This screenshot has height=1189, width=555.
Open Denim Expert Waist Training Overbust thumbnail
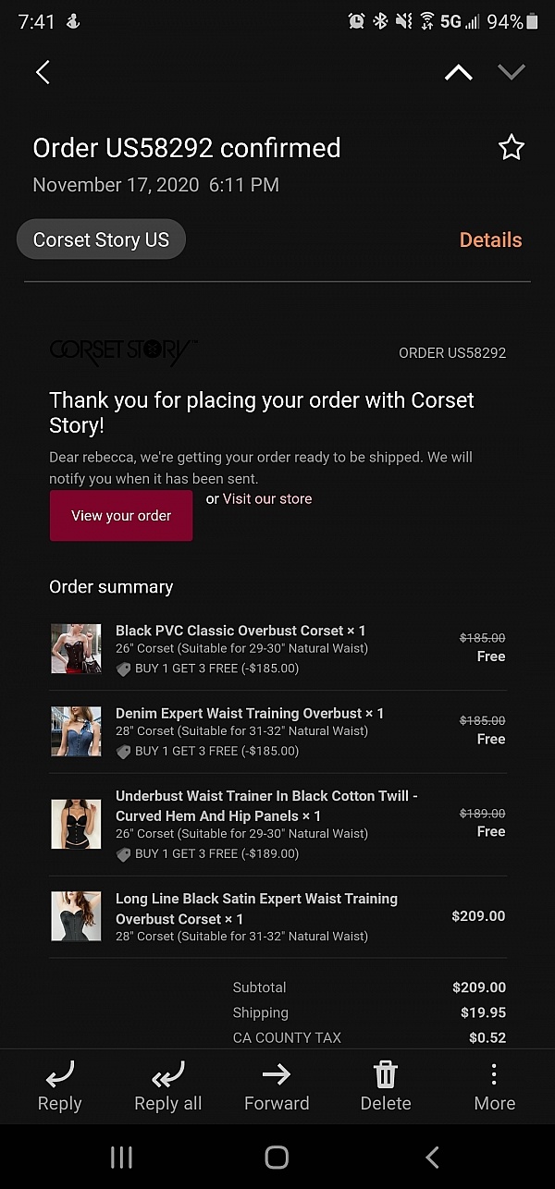[76, 731]
